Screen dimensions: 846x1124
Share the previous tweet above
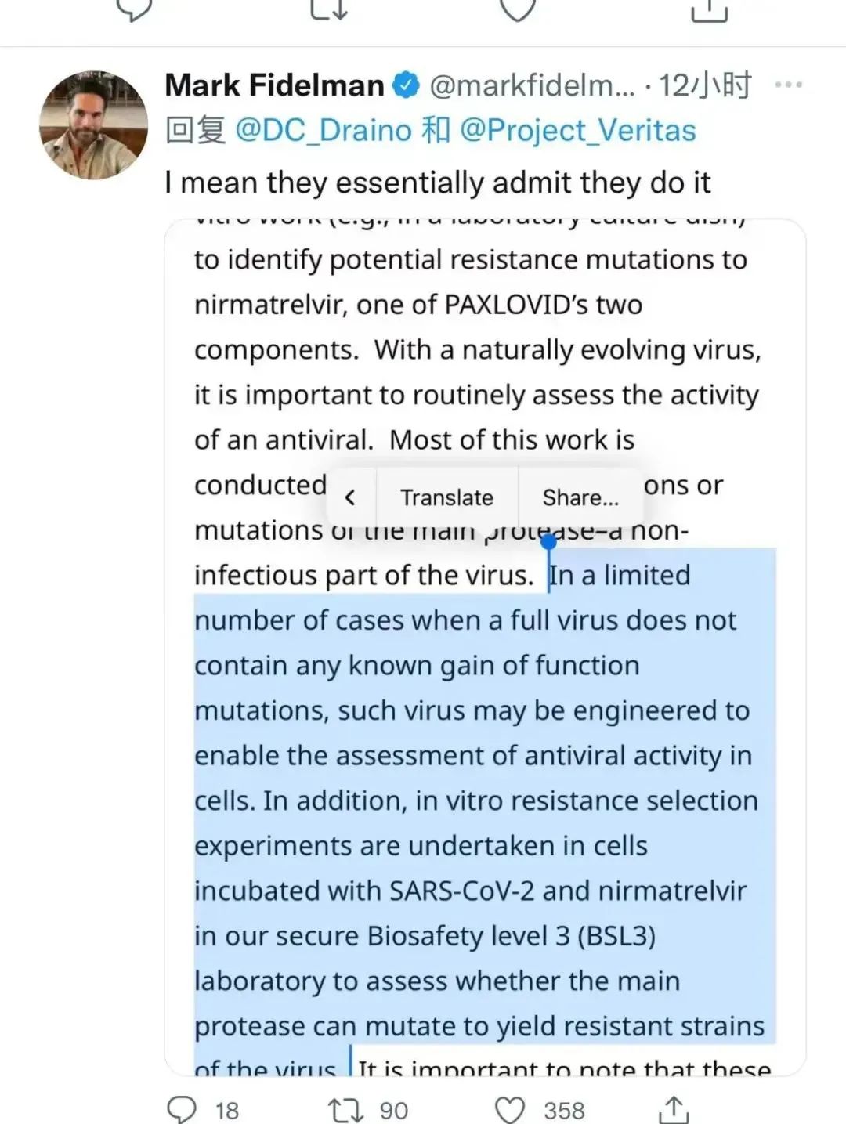click(709, 11)
